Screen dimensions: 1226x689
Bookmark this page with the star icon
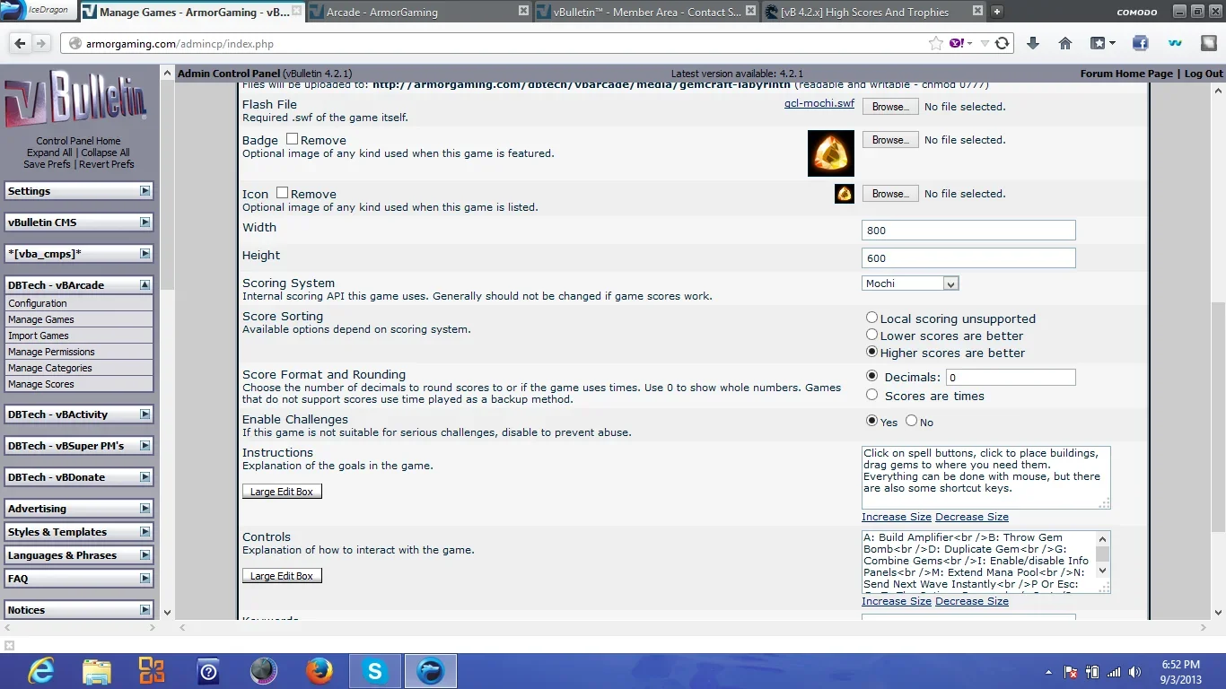coord(936,43)
